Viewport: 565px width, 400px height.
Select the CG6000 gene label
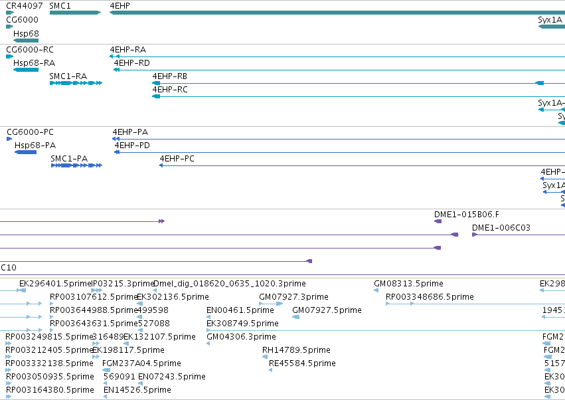[x=23, y=19]
